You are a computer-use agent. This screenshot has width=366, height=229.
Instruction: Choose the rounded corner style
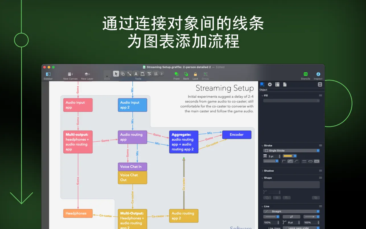pyautogui.click(x=290, y=161)
